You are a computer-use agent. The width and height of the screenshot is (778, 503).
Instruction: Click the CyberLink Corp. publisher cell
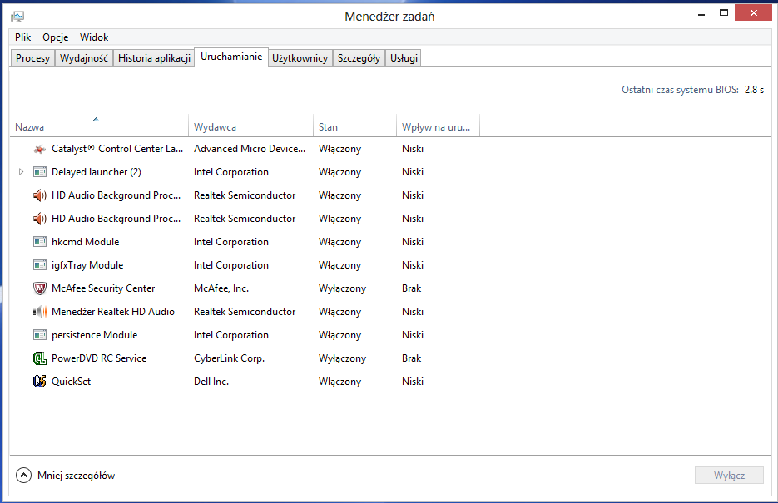pyautogui.click(x=229, y=358)
